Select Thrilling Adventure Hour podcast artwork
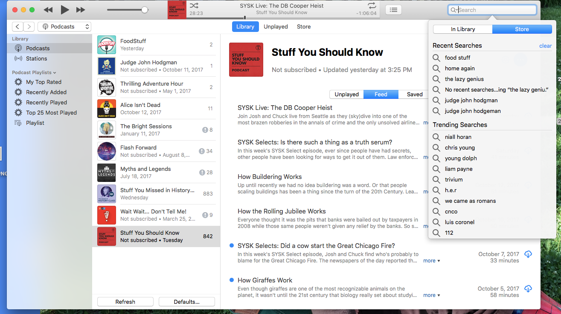 coord(107,87)
